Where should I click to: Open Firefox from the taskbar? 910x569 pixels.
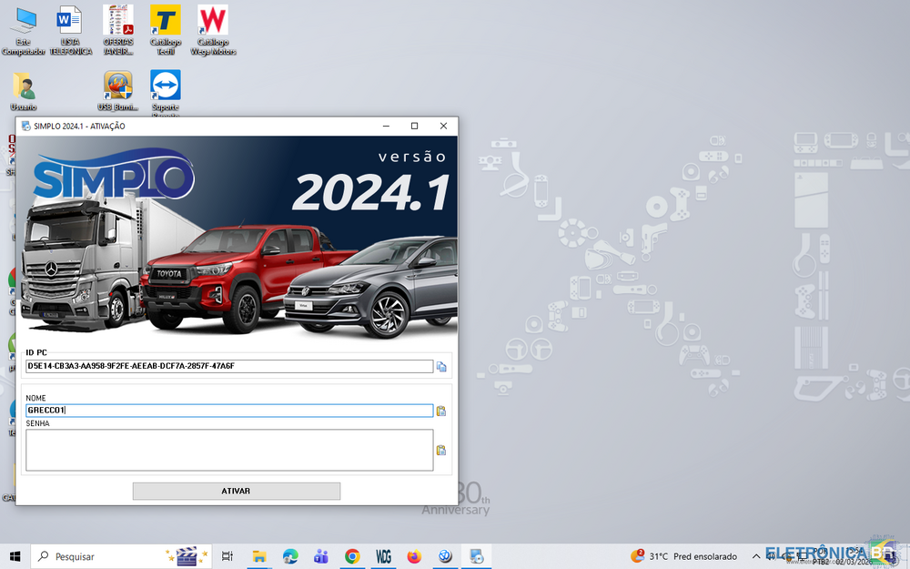[x=414, y=556]
